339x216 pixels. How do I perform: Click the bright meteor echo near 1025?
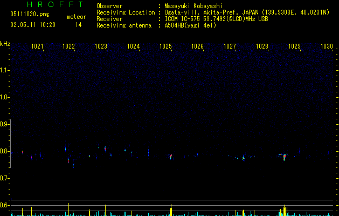(x=171, y=157)
